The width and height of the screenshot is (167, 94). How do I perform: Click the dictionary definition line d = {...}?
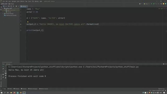pyautogui.click(x=46, y=18)
